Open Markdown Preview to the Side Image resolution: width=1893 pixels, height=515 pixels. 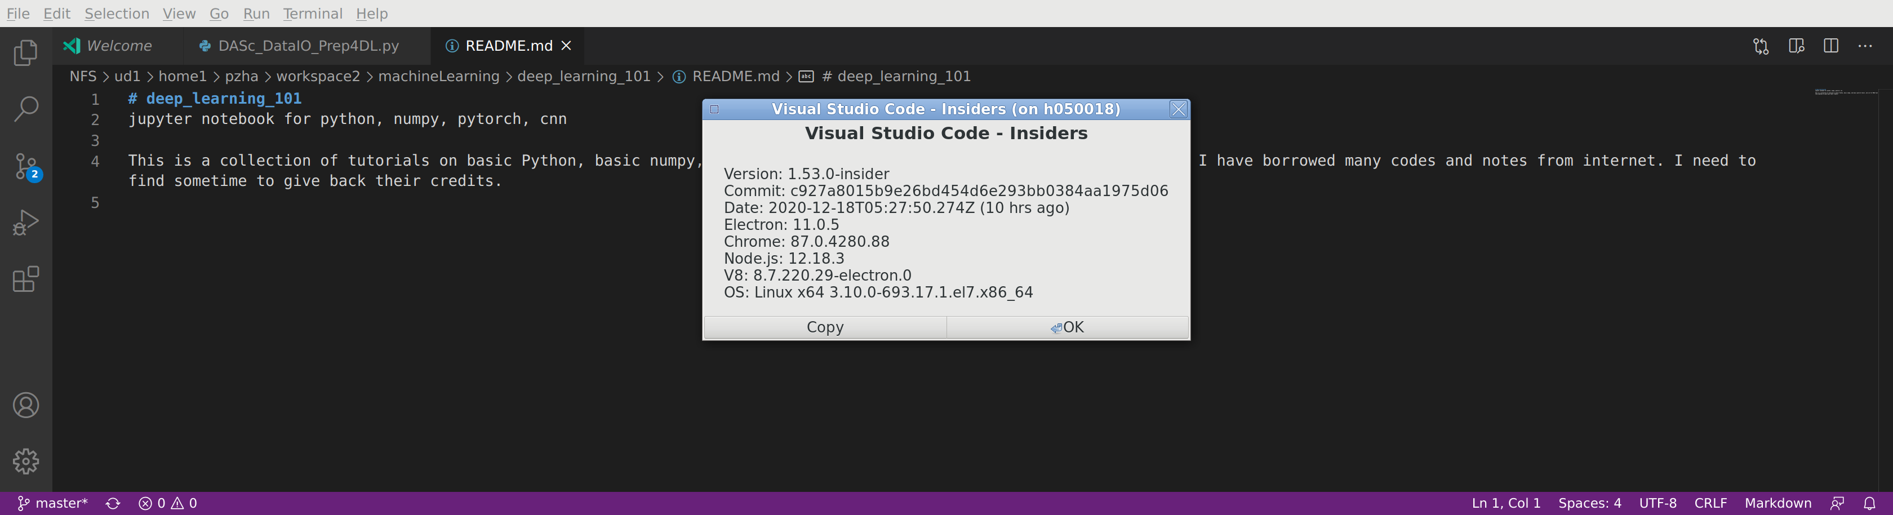click(1797, 46)
